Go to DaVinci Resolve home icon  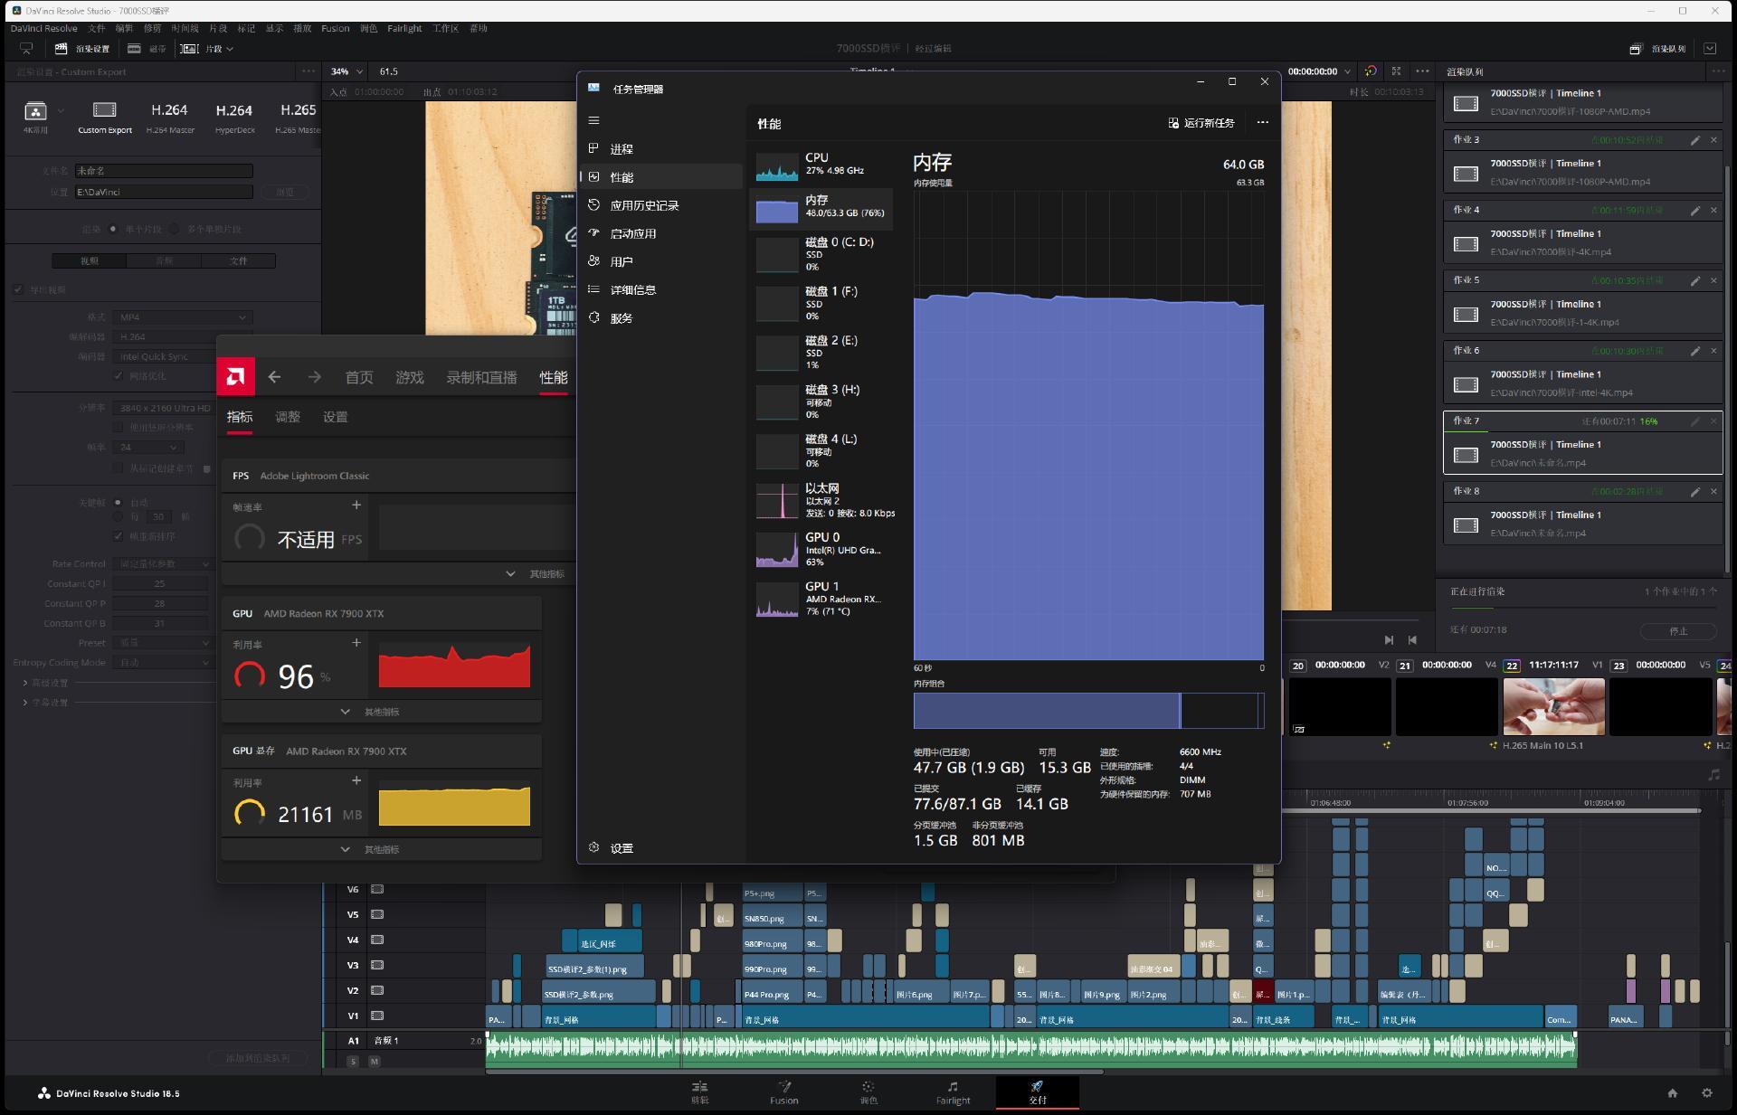1672,1092
